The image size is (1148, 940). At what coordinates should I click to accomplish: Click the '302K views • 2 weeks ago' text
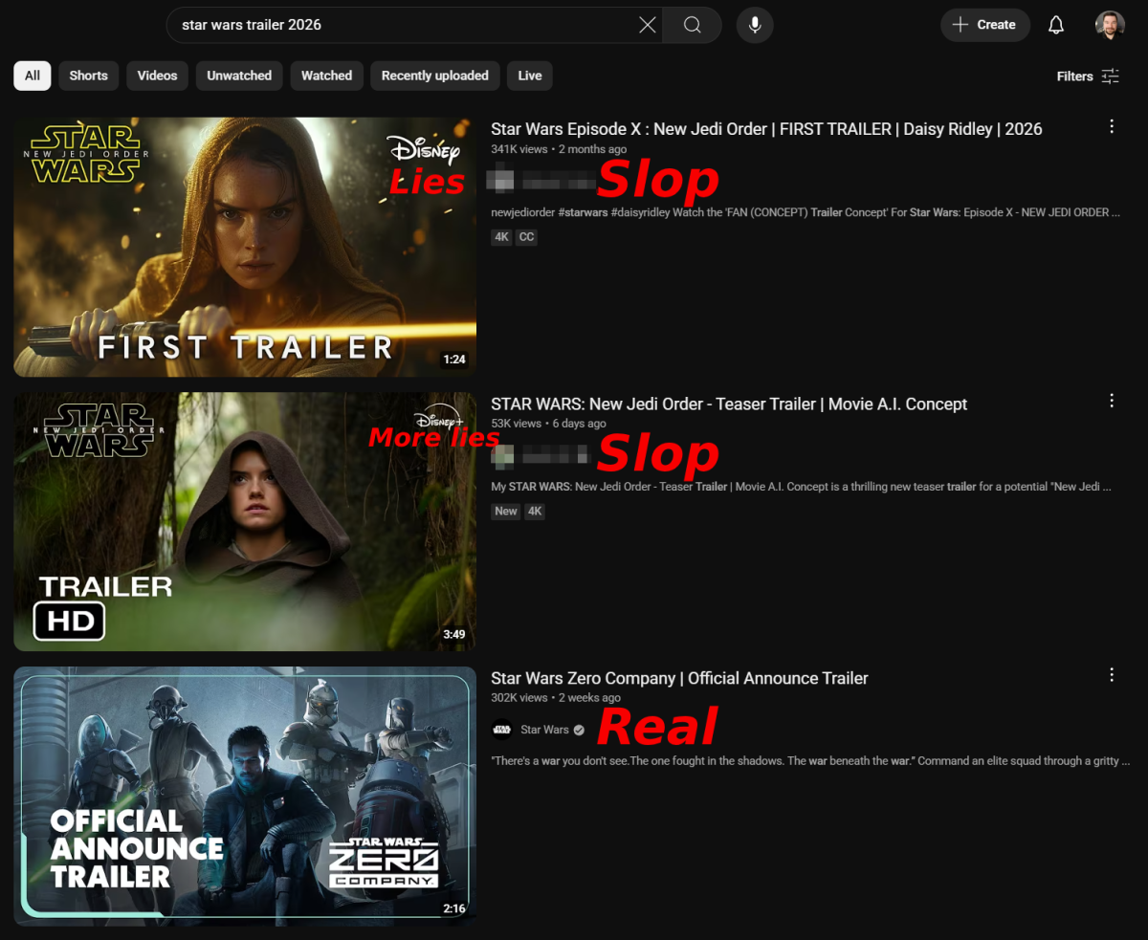[x=556, y=698]
